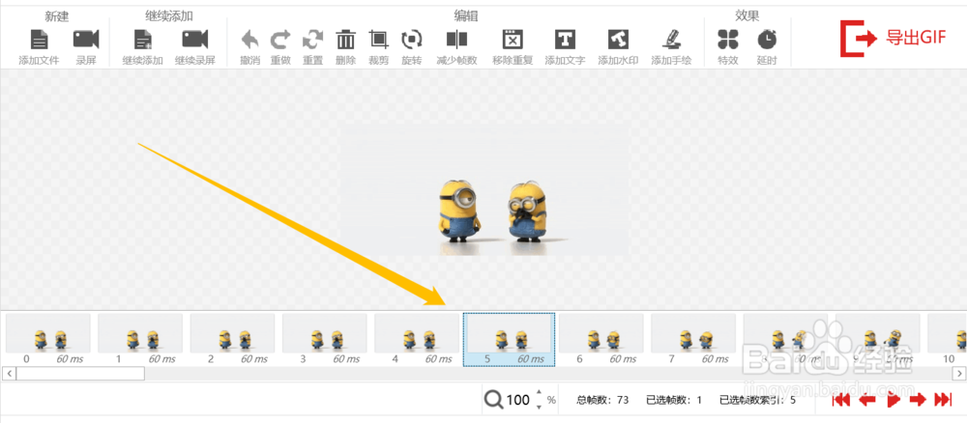
Task: Select frame 3 thumbnail
Action: [x=325, y=333]
